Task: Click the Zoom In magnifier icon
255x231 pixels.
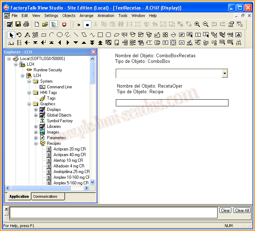Action: pos(197,24)
